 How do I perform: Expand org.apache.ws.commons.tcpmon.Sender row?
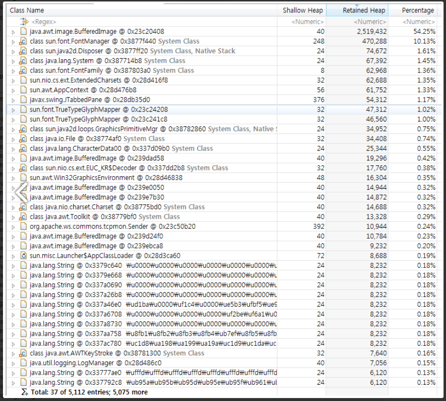[x=13, y=227]
